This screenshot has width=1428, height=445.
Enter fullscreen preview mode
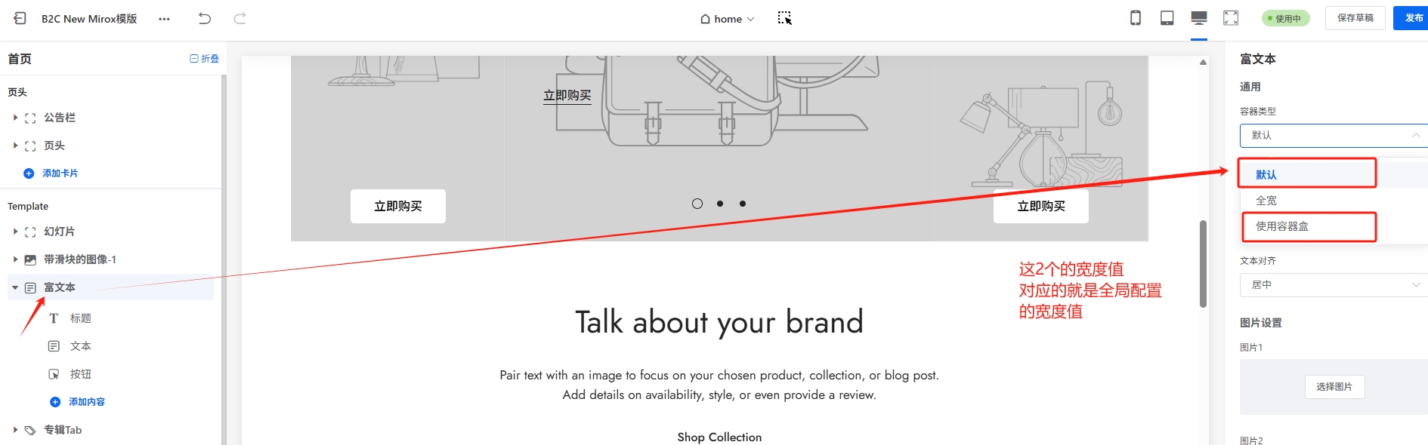click(1230, 18)
